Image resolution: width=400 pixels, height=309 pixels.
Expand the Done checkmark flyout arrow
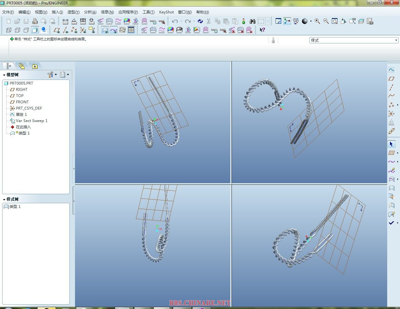pos(397,223)
